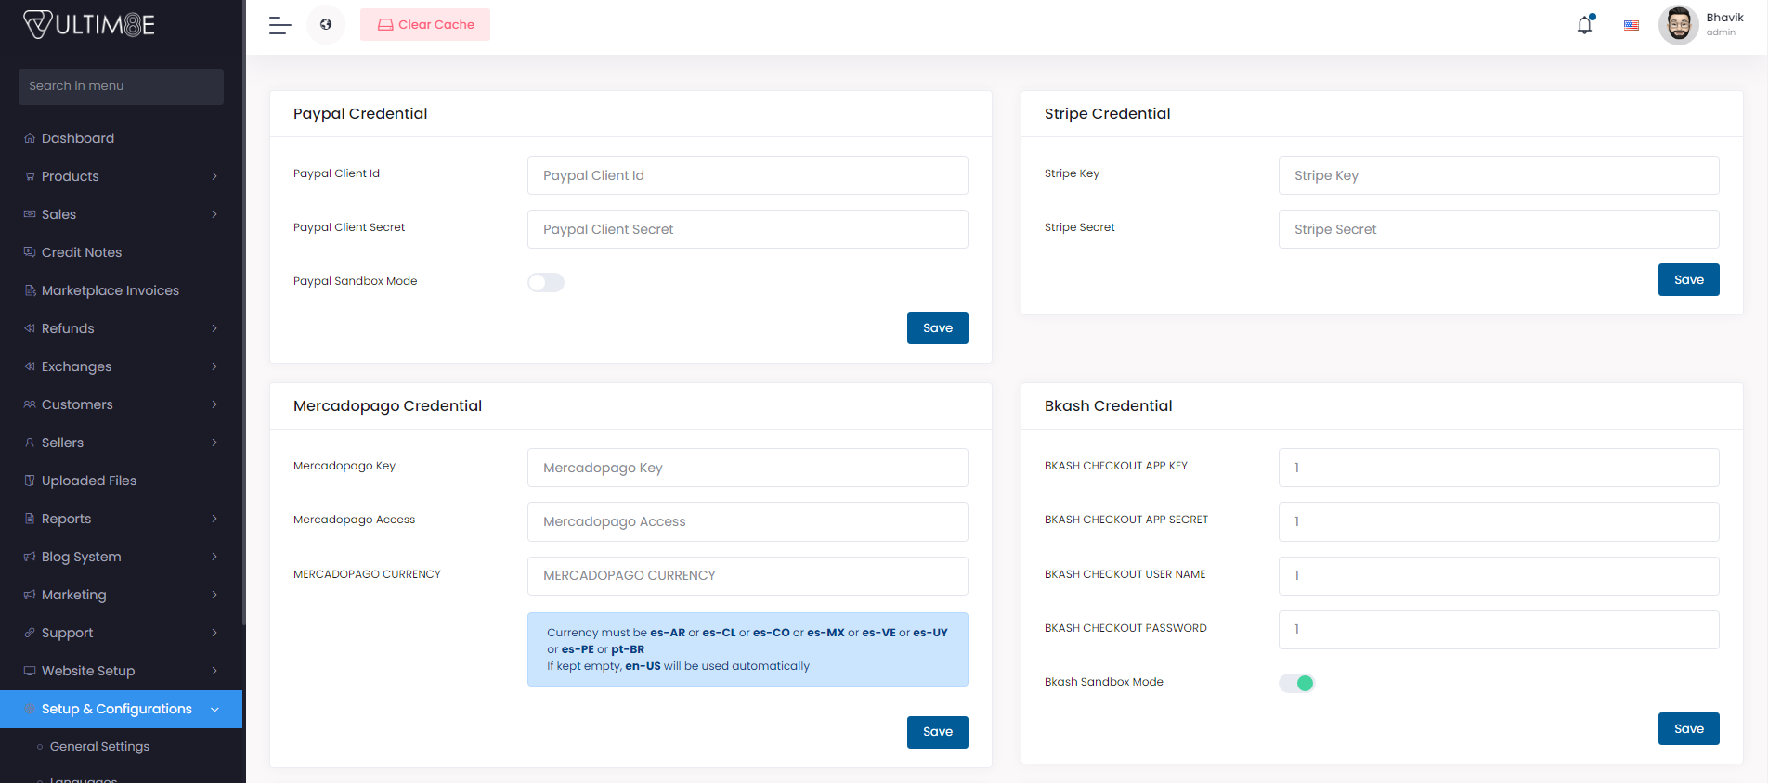Open the Support menu item label
1768x783 pixels.
tap(67, 633)
